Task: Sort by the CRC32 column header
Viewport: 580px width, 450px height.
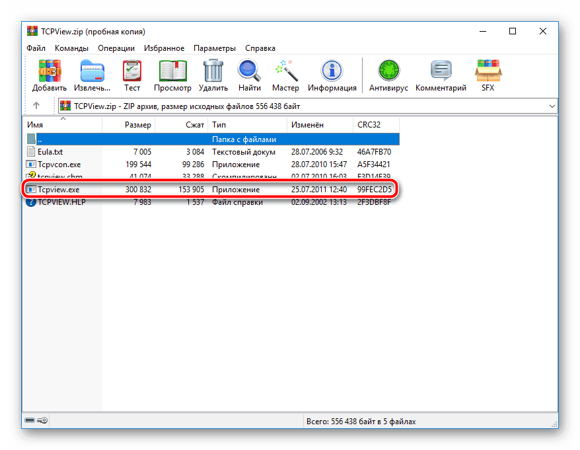Action: 370,124
